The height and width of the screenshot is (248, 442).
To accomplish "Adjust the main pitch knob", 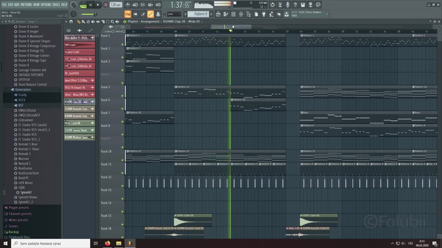I will (x=74, y=14).
